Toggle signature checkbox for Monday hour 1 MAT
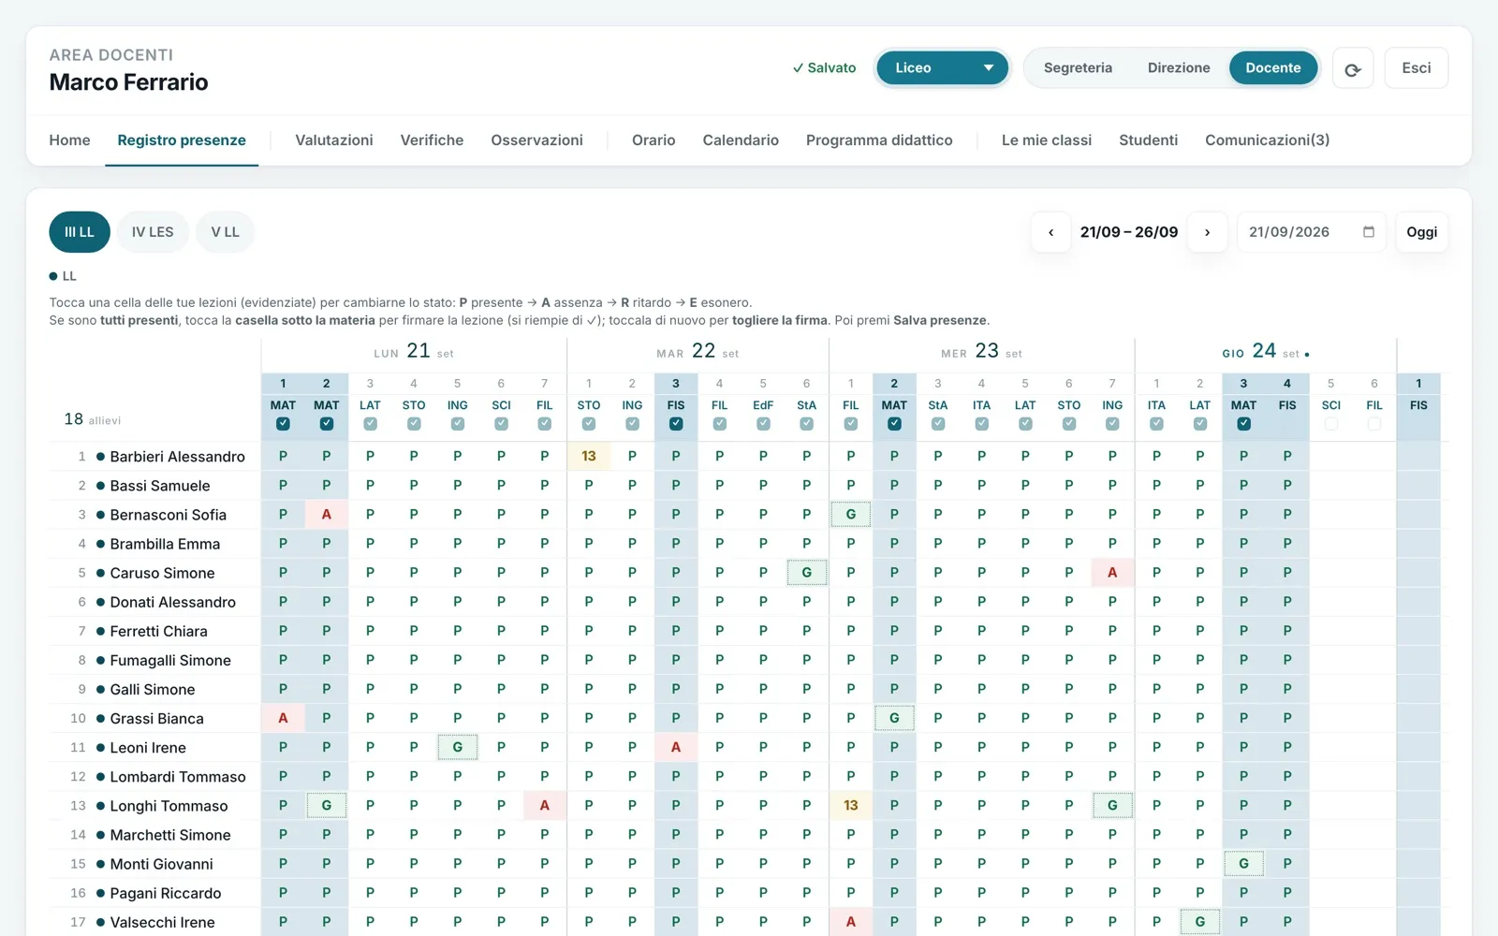 click(x=283, y=424)
